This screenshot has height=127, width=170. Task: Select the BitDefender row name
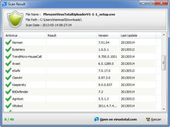coord(20,92)
